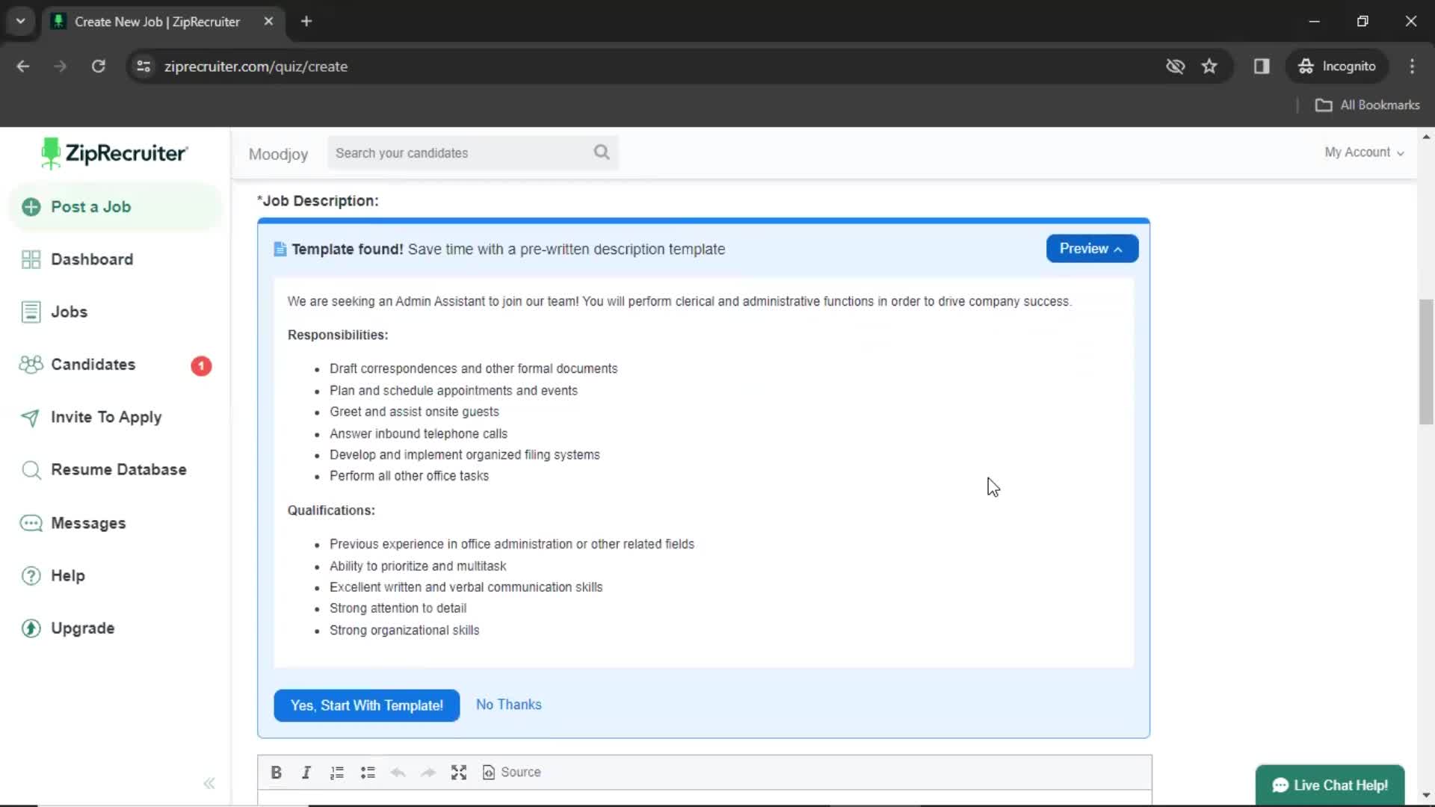Expand My Account dropdown menu

1365,152
